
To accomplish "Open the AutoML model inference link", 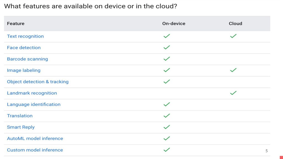I will point(35,139).
